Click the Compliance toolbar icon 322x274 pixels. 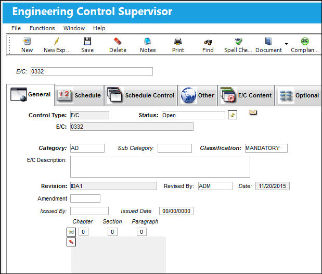click(x=305, y=41)
